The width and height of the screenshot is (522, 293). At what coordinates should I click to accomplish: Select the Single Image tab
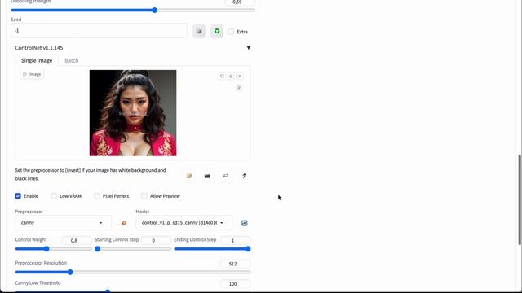click(x=37, y=60)
